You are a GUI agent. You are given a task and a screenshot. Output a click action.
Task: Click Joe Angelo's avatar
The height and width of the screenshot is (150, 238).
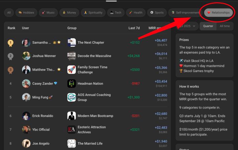[26, 143]
